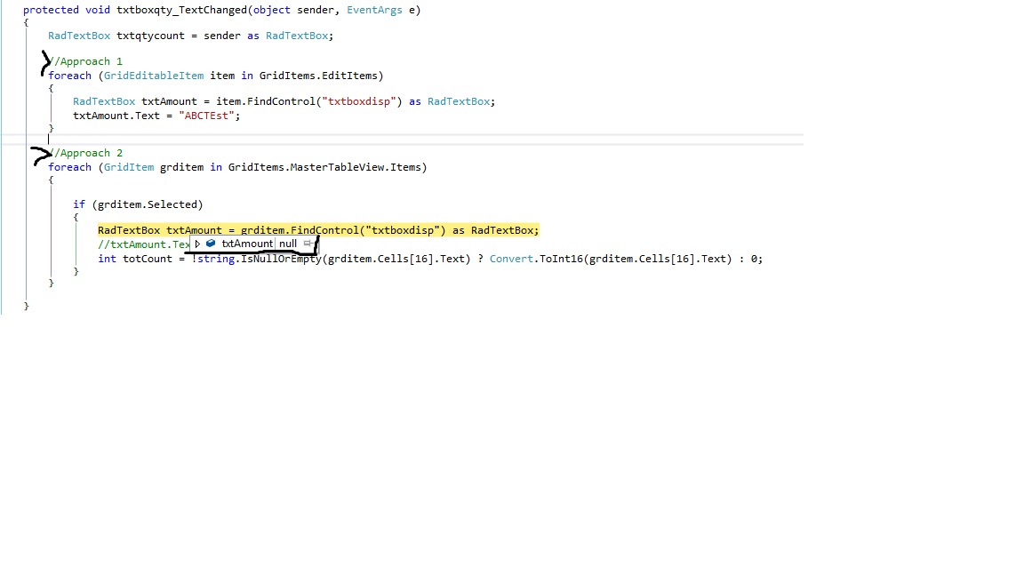Click the 'txtAmount' name in the datatip
Image resolution: width=1024 pixels, height=576 pixels.
247,244
